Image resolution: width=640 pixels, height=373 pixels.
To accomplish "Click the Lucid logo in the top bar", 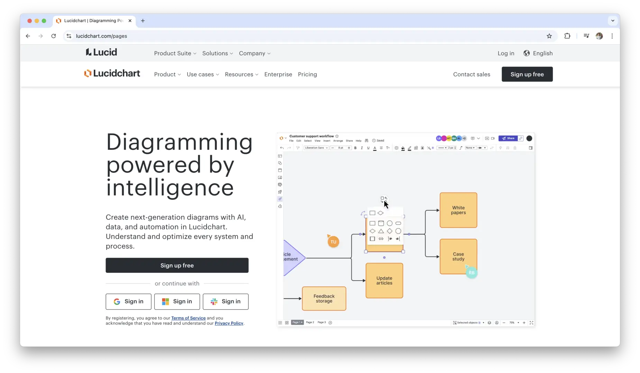I will click(101, 52).
